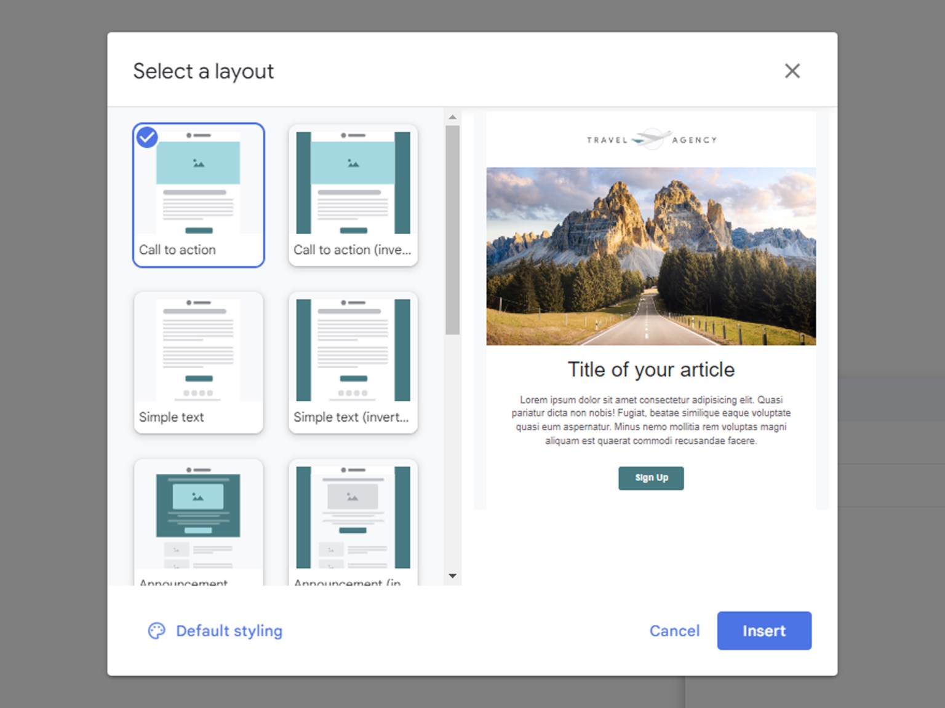This screenshot has width=945, height=708.
Task: Select the Call to action (inverted) layout
Action: coord(353,195)
